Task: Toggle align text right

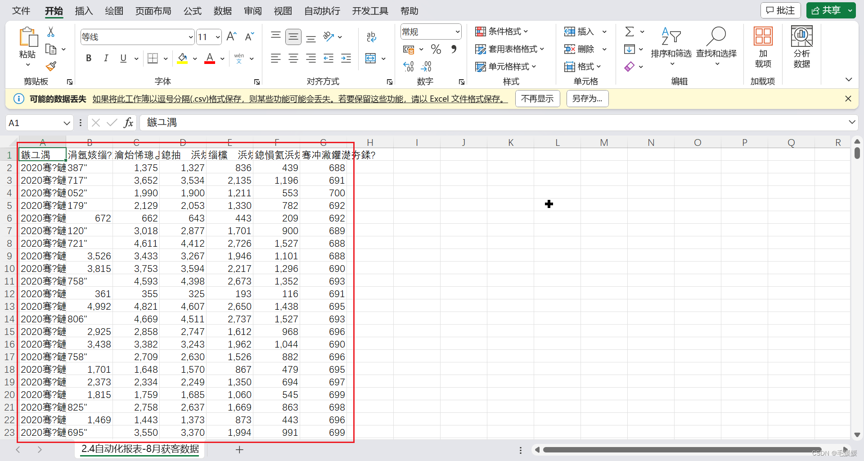Action: [311, 58]
